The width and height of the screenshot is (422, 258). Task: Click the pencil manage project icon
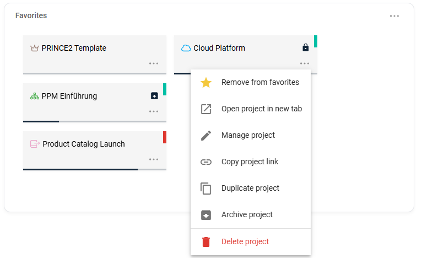point(206,136)
